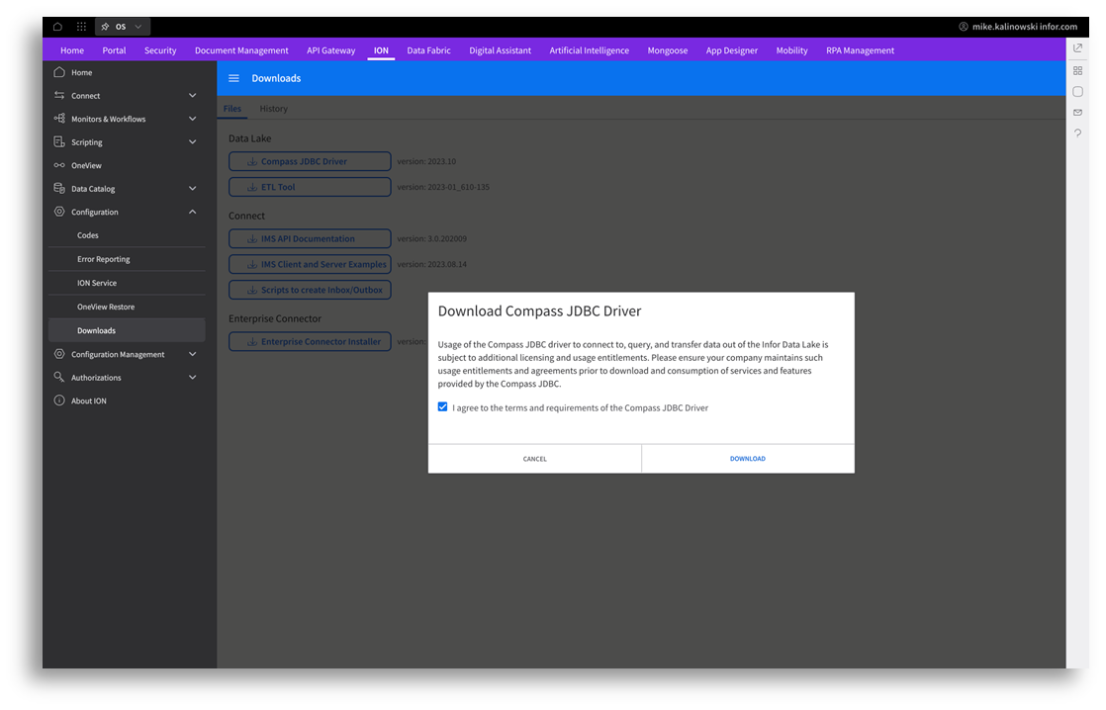This screenshot has height=710, width=1106.
Task: Click the share icon in right rail
Action: click(x=1077, y=47)
